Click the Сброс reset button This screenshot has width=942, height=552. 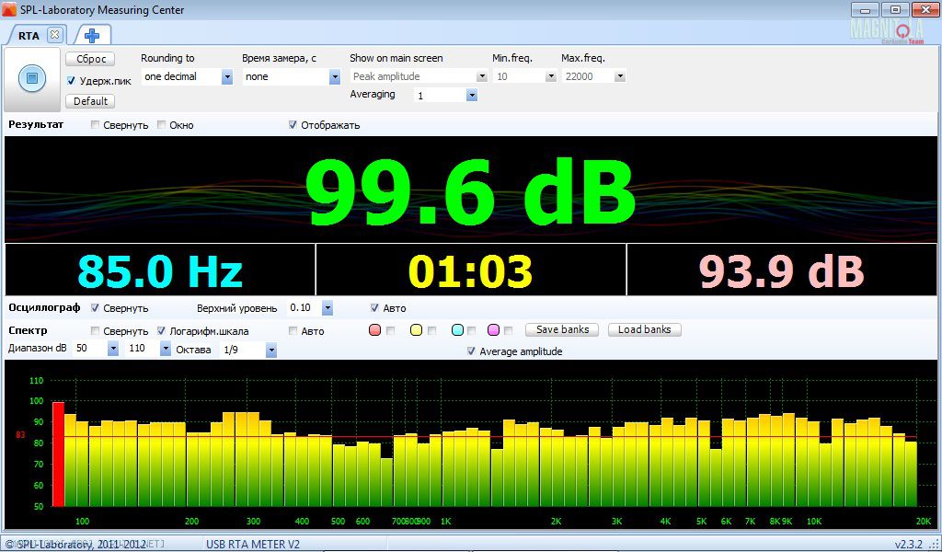tap(90, 59)
